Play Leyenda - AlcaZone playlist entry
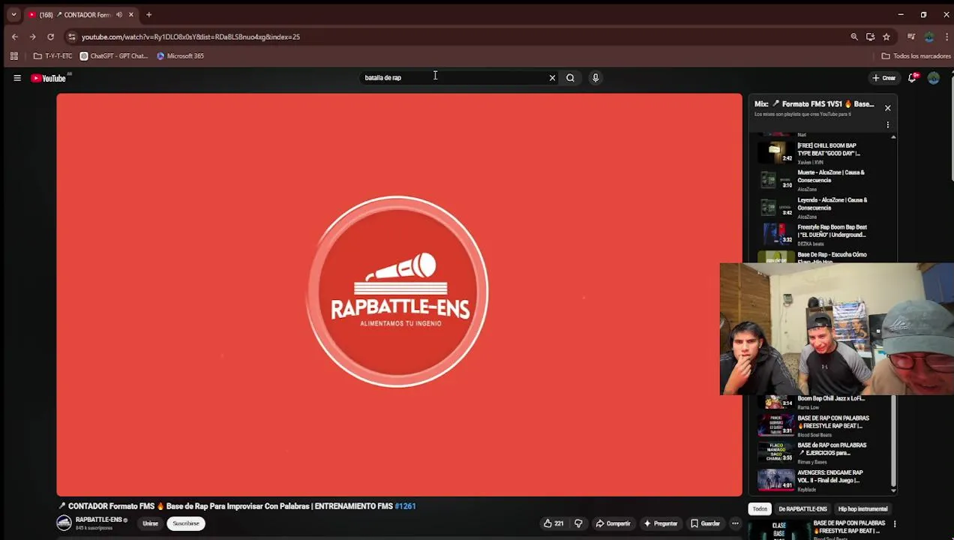This screenshot has height=540, width=954. (x=823, y=208)
